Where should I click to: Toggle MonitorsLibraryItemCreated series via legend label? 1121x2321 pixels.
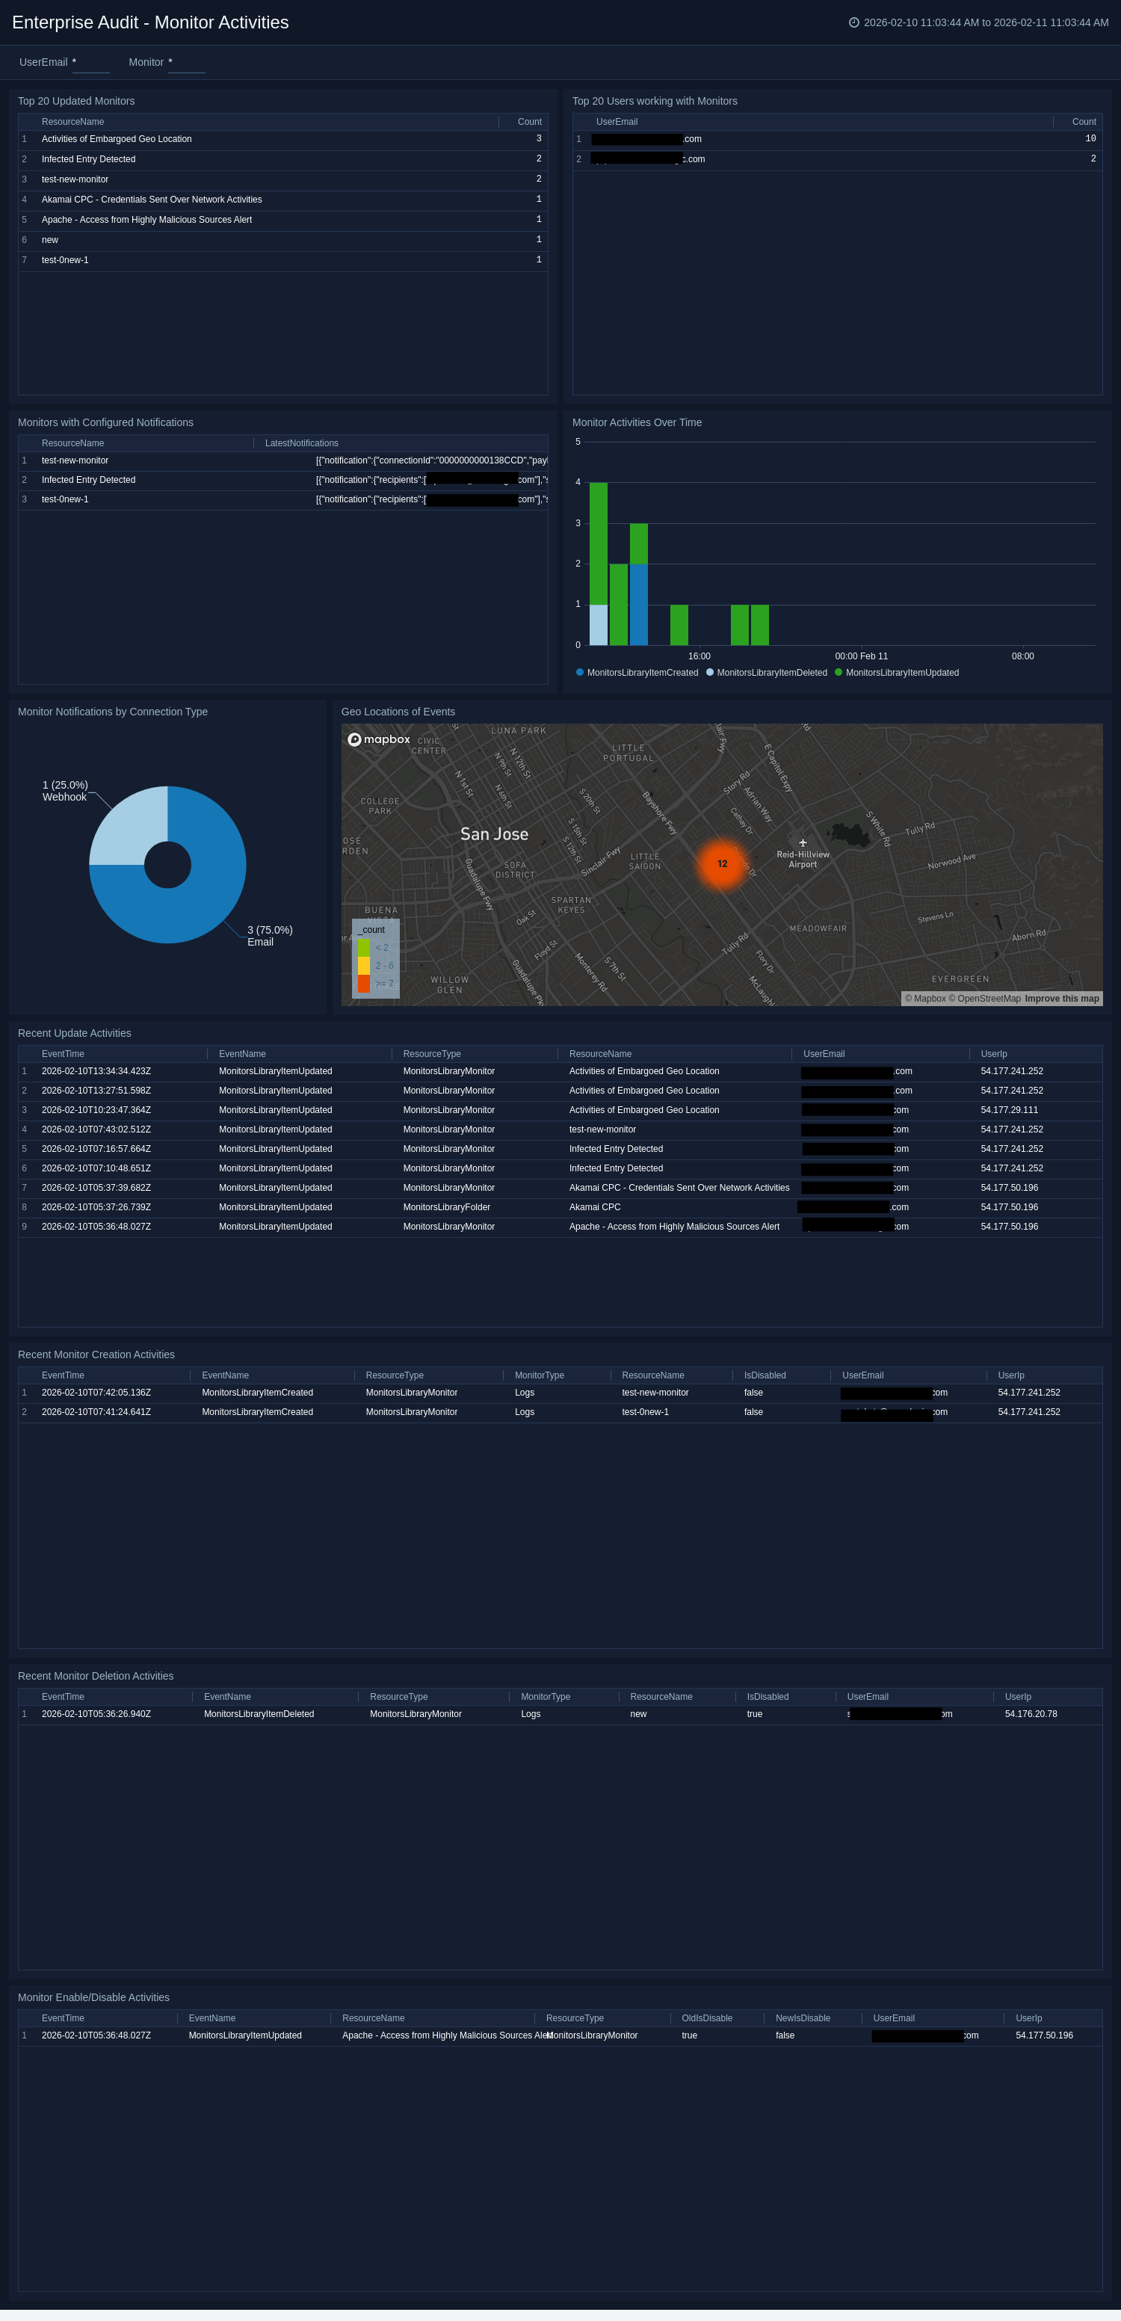(643, 673)
